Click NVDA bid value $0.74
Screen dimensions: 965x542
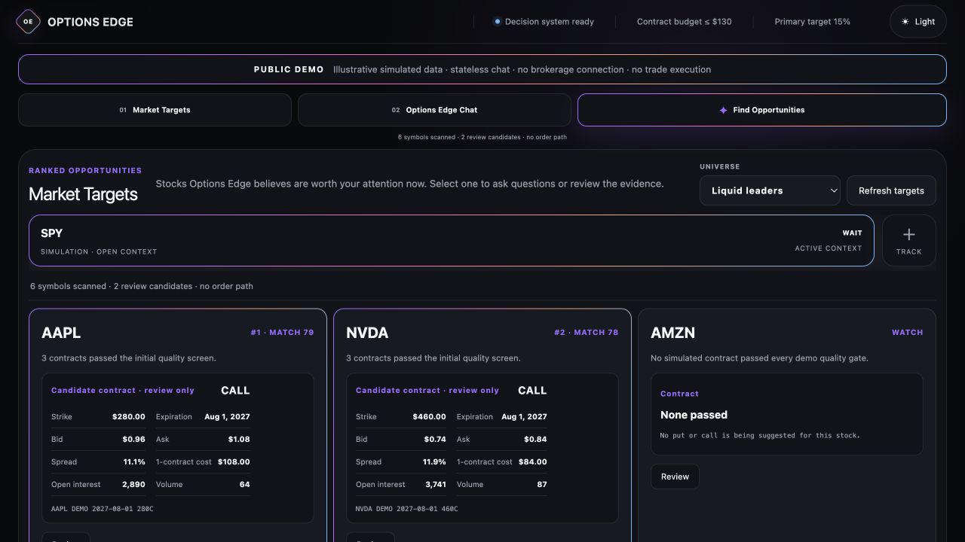(x=435, y=439)
